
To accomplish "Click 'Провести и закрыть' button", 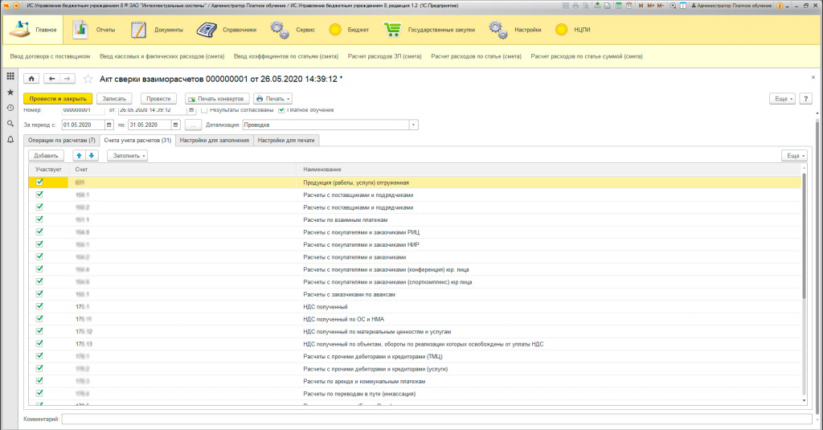I will point(59,98).
